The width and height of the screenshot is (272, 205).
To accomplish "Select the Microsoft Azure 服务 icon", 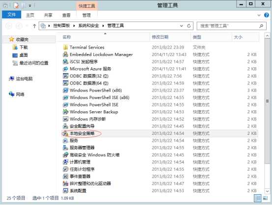I will tap(65, 69).
